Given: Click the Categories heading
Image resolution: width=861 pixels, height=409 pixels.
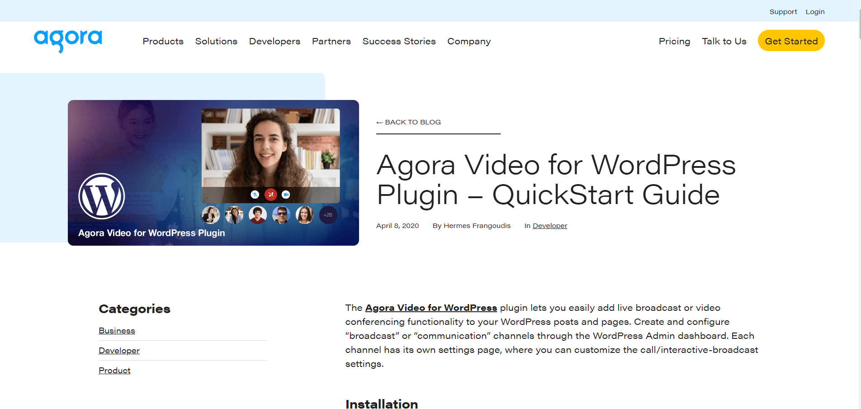Looking at the screenshot, I should click(134, 309).
